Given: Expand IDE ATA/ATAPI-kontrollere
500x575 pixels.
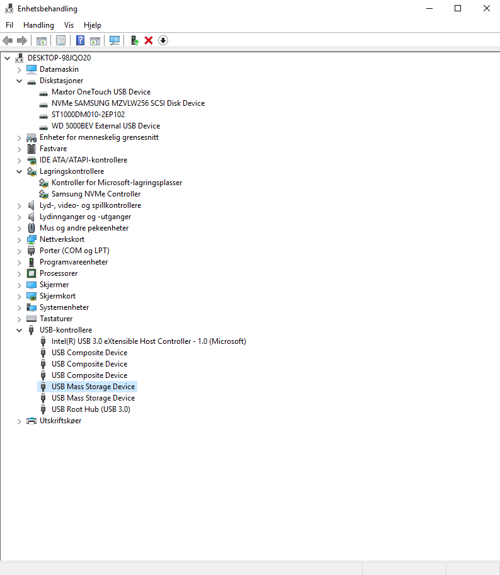Looking at the screenshot, I should [x=19, y=160].
